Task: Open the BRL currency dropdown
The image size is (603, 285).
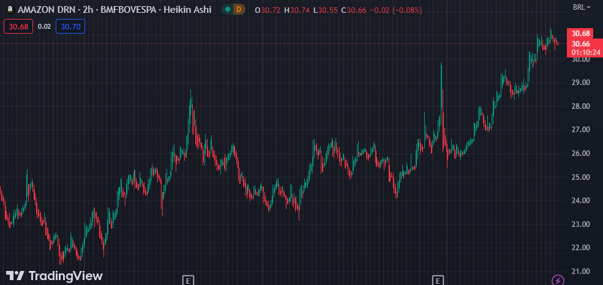Action: (582, 7)
